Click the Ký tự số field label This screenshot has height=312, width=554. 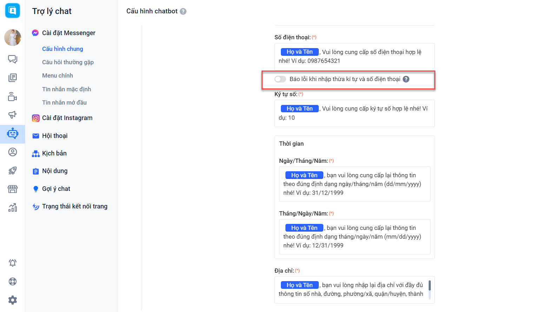pos(286,94)
